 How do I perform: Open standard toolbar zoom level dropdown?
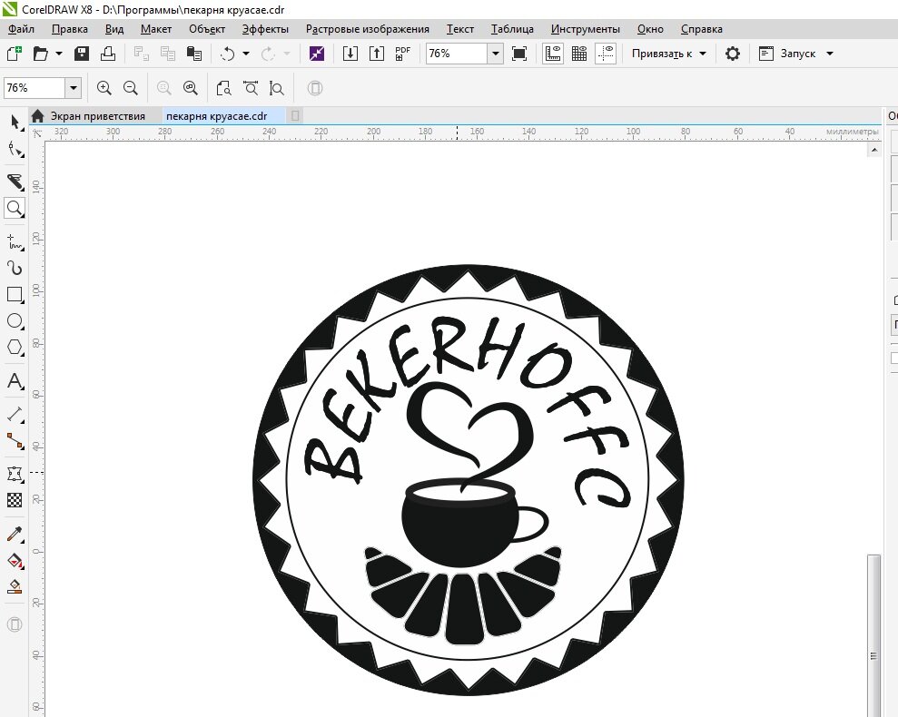click(x=496, y=54)
